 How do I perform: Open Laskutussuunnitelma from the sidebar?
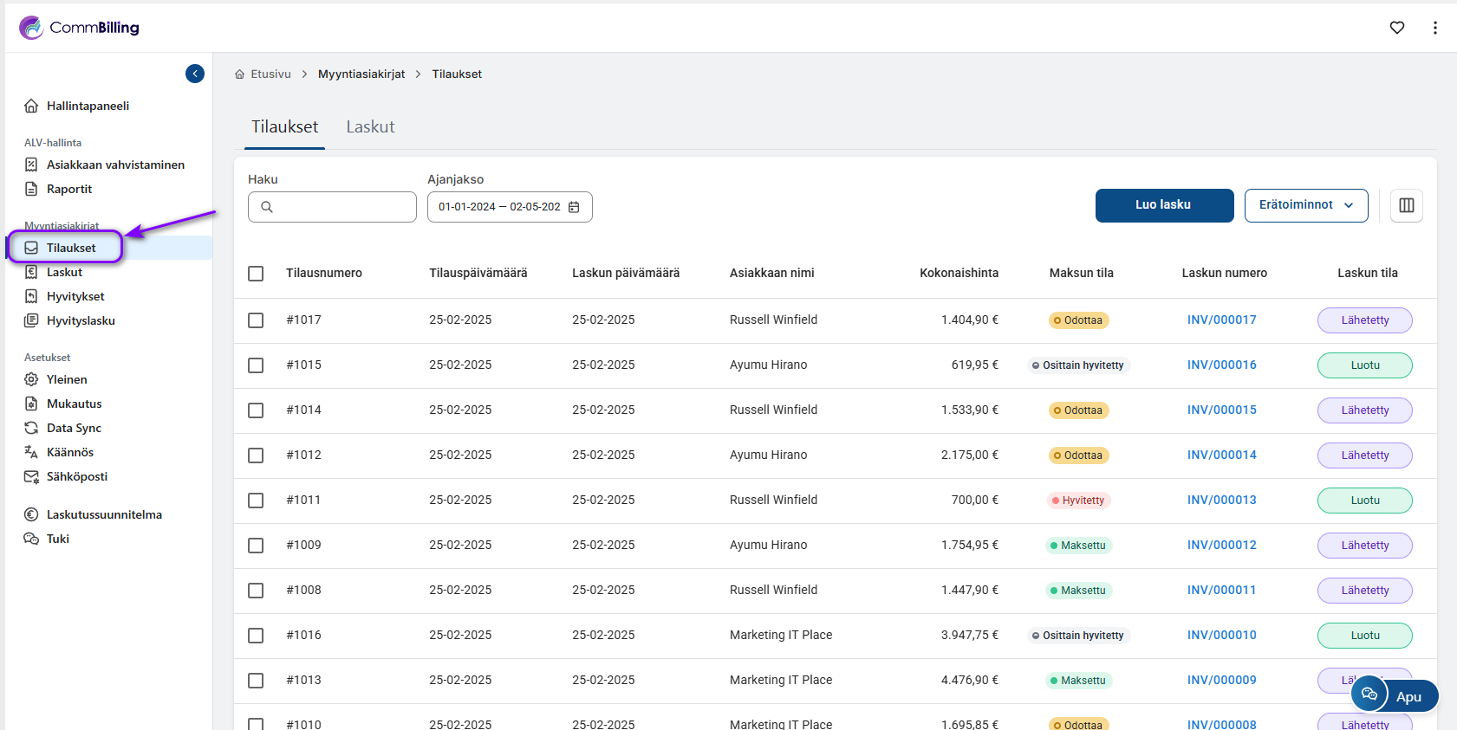[x=104, y=514]
